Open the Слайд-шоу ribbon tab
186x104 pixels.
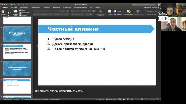coord(67,8)
